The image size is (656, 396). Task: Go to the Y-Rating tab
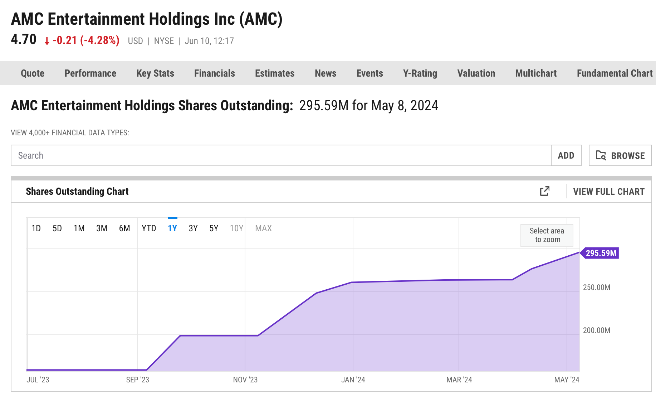(420, 73)
